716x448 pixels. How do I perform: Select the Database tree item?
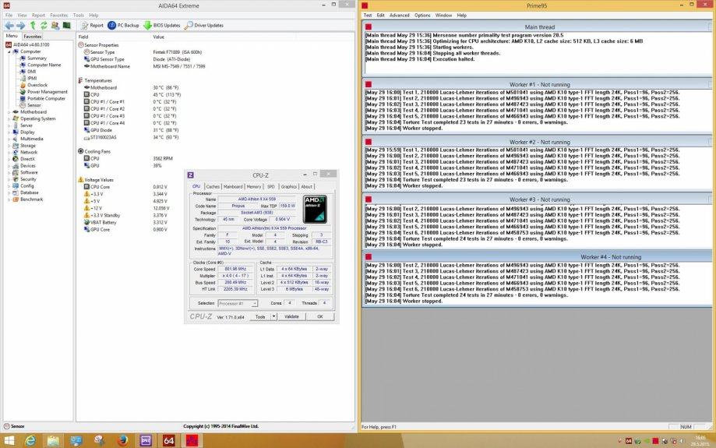30,192
